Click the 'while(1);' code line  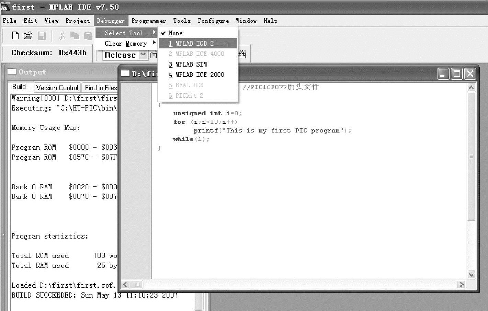[191, 139]
